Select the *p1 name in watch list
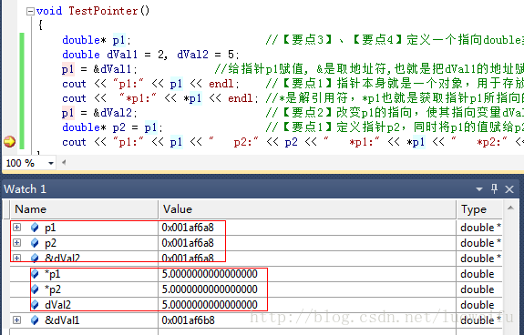The width and height of the screenshot is (524, 335). (53, 274)
